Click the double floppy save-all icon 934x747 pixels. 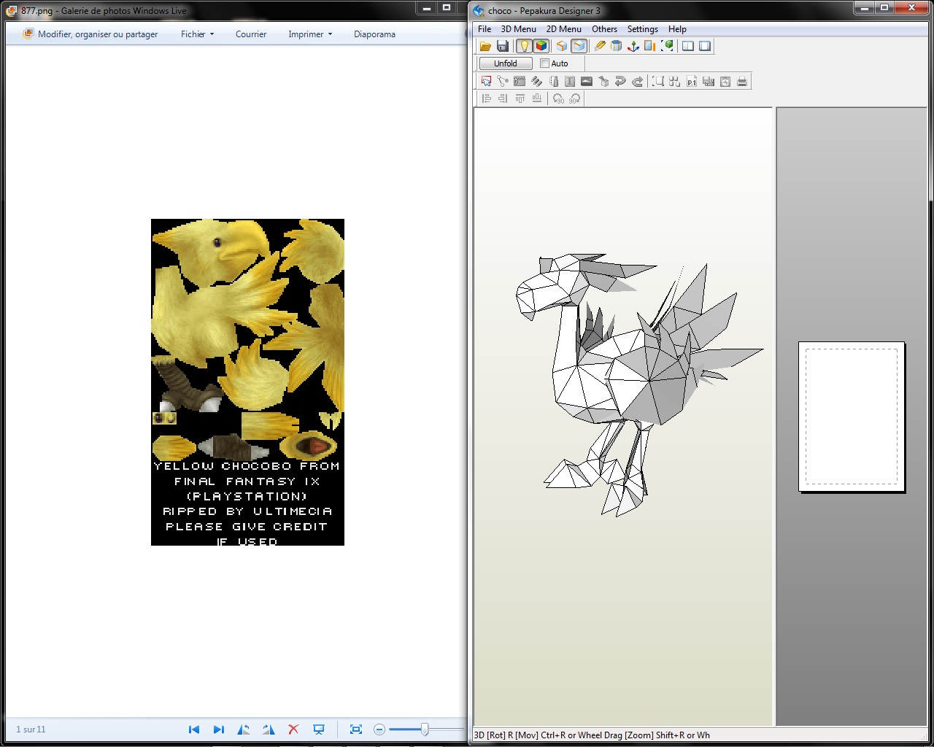(709, 82)
